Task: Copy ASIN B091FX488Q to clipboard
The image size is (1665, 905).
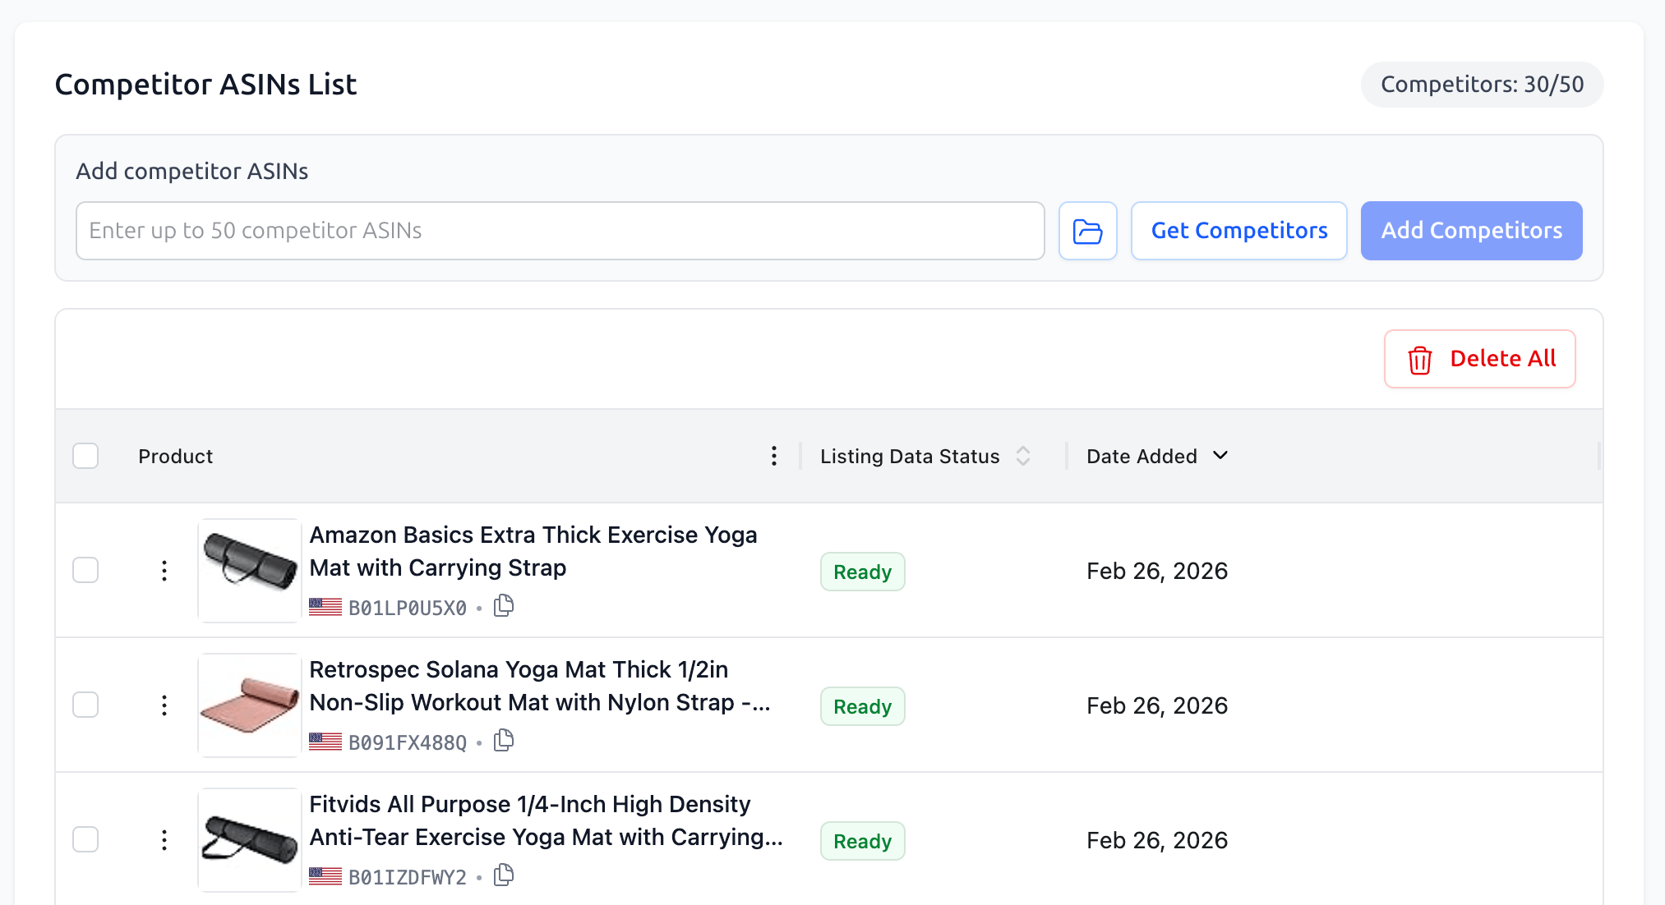Action: coord(503,740)
